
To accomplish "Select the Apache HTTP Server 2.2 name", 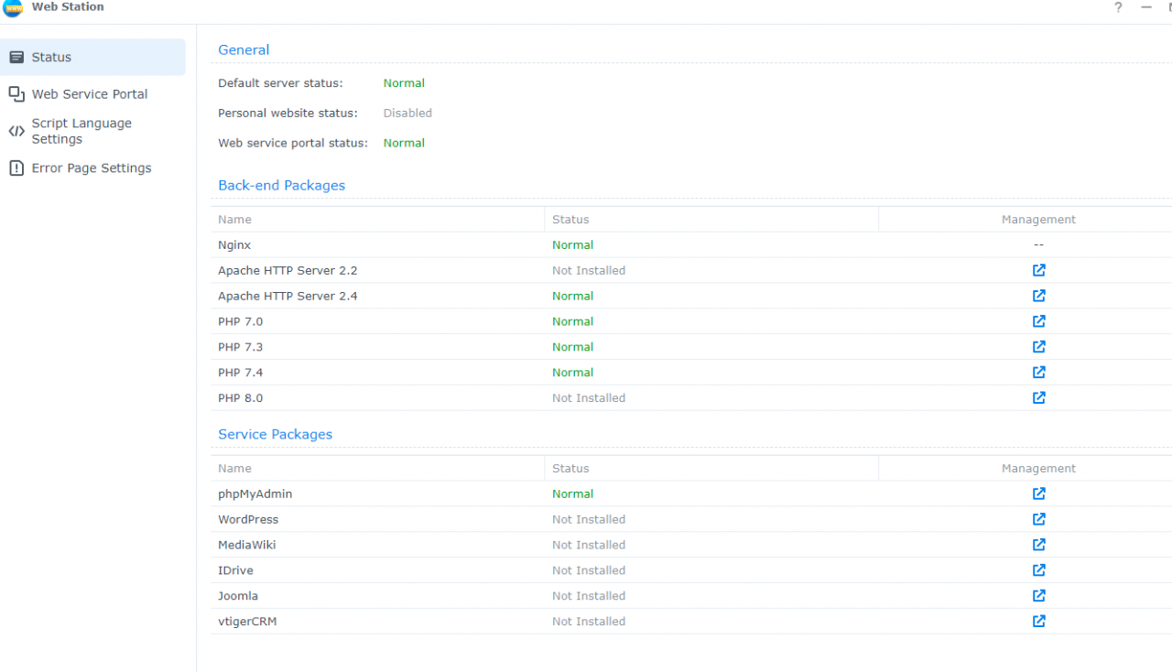I will point(288,271).
